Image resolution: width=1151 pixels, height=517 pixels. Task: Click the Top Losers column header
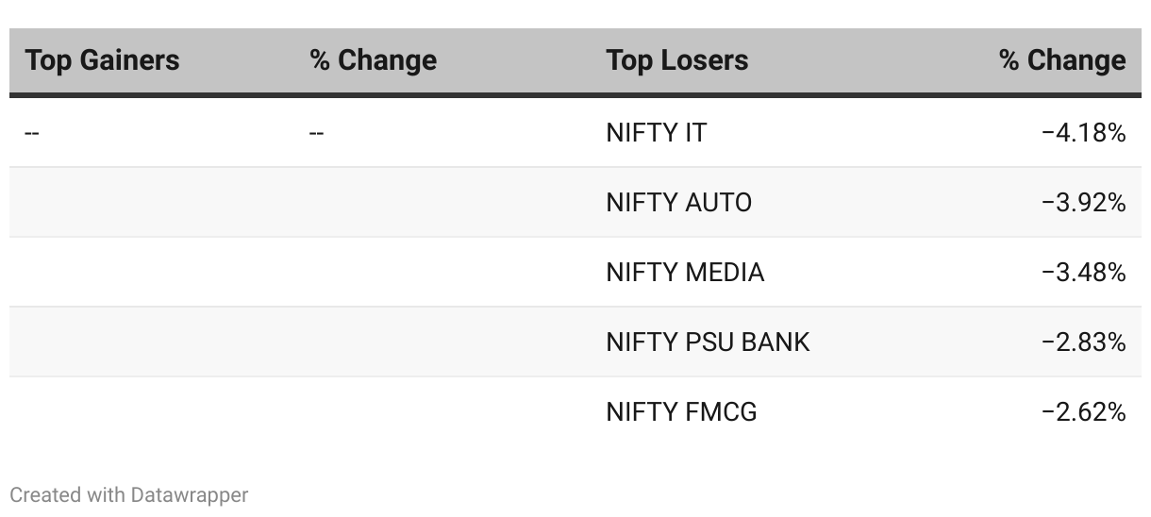coord(676,61)
